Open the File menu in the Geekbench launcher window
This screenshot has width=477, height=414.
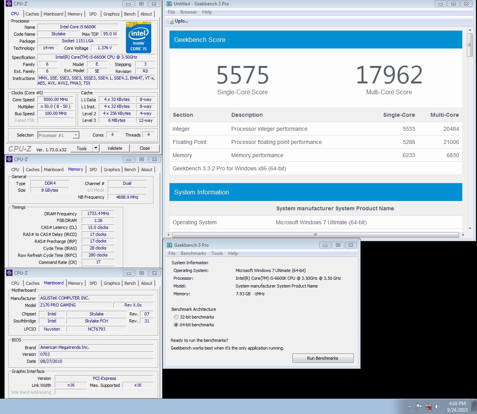(x=172, y=253)
